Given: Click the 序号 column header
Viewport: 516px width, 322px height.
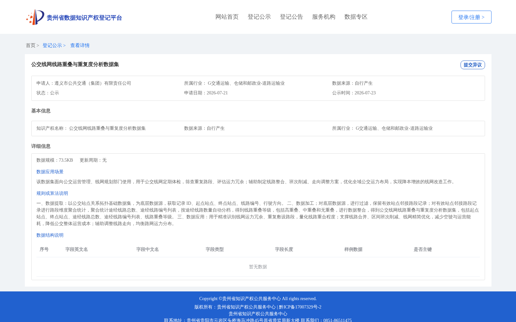Looking at the screenshot, I should coord(44,249).
